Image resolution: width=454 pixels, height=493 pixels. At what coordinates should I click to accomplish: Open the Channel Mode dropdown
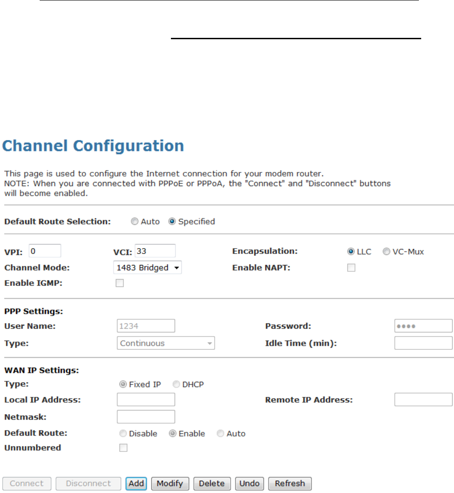[x=147, y=268]
